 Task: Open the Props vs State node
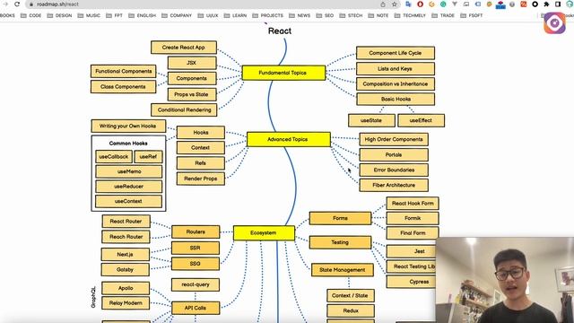[192, 94]
